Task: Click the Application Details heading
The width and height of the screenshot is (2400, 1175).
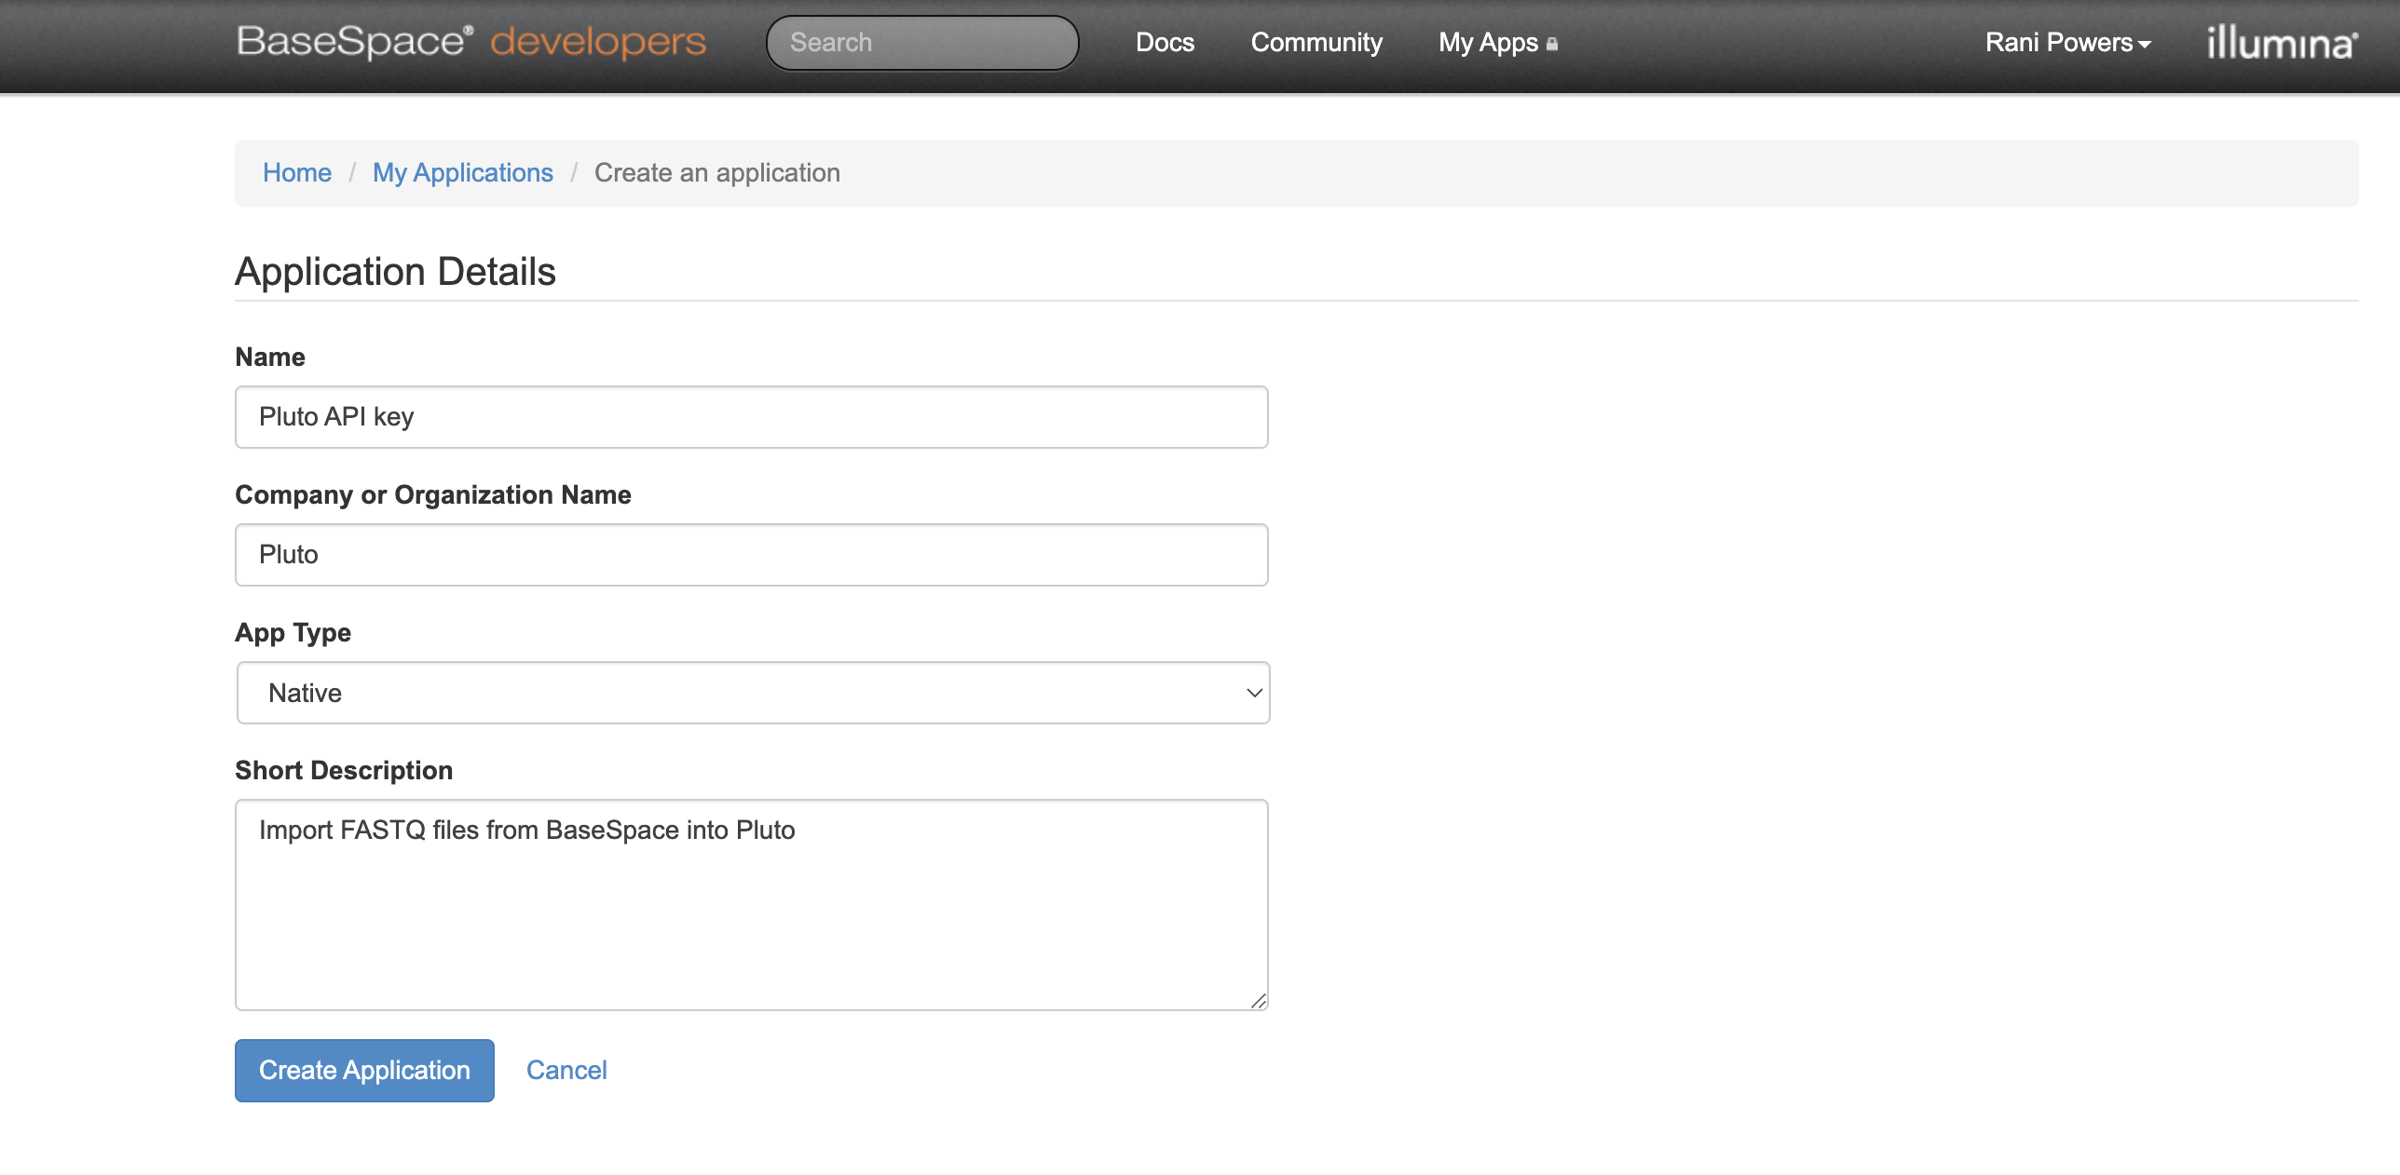Action: [395, 272]
